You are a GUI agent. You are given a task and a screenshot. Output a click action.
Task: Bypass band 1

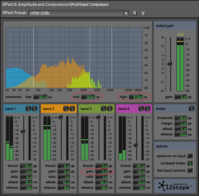34,109
